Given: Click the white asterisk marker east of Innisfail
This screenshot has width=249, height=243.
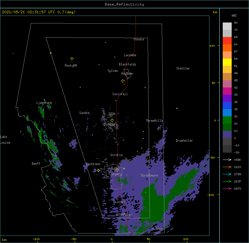Looking at the screenshot, I should (x=145, y=87).
